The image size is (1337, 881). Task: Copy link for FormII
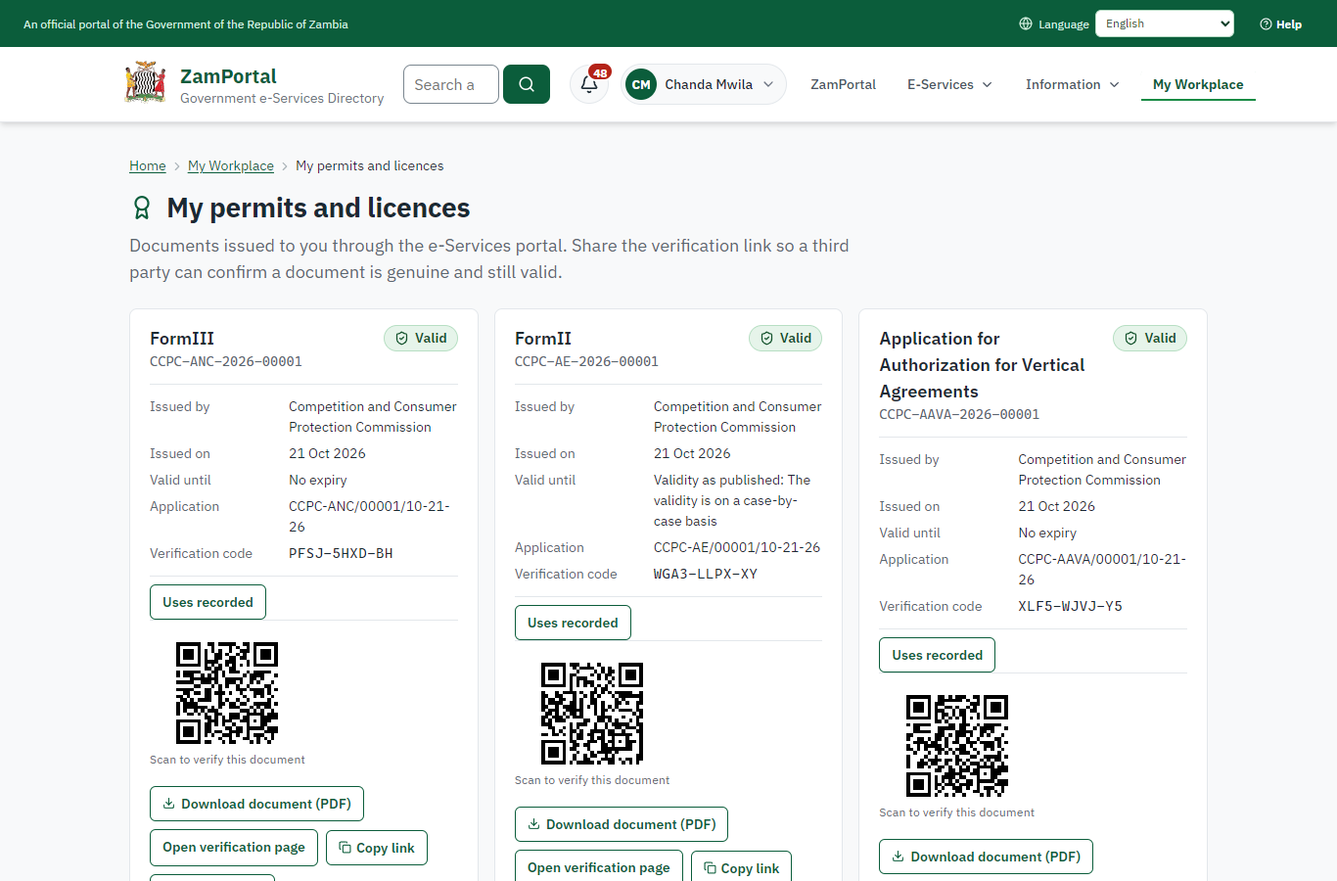pyautogui.click(x=742, y=866)
